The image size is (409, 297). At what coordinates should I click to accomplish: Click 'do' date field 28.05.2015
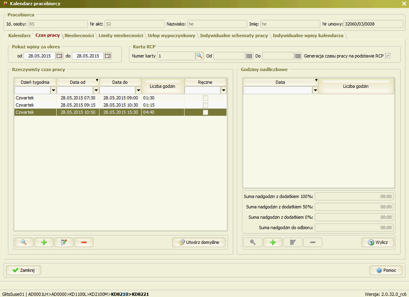click(88, 56)
